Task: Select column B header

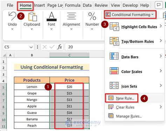Action: pos(32,55)
